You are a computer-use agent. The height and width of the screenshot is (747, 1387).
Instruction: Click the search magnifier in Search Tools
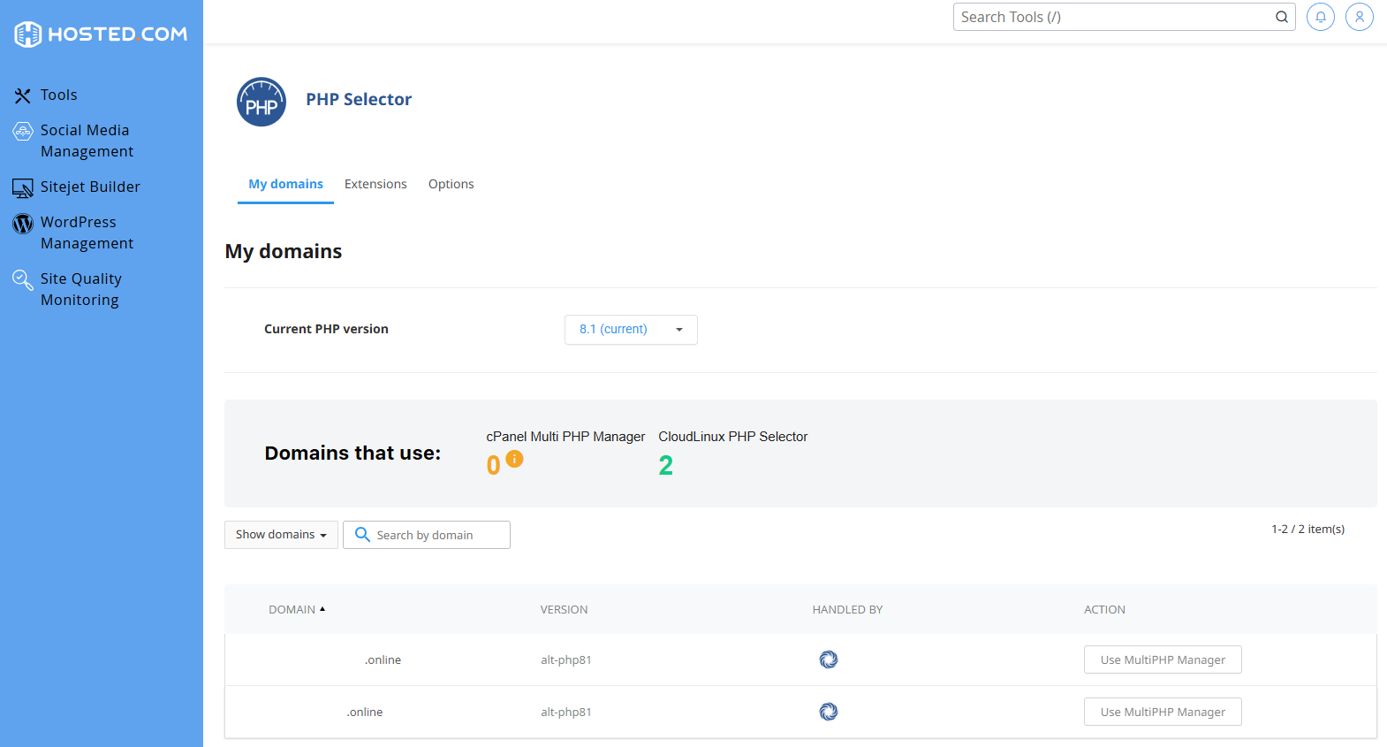point(1282,17)
